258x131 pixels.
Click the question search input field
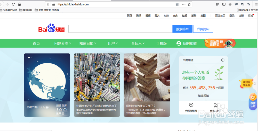(120, 29)
